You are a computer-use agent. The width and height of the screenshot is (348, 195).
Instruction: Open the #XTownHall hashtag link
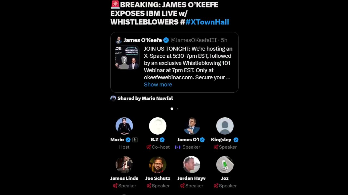pyautogui.click(x=207, y=22)
